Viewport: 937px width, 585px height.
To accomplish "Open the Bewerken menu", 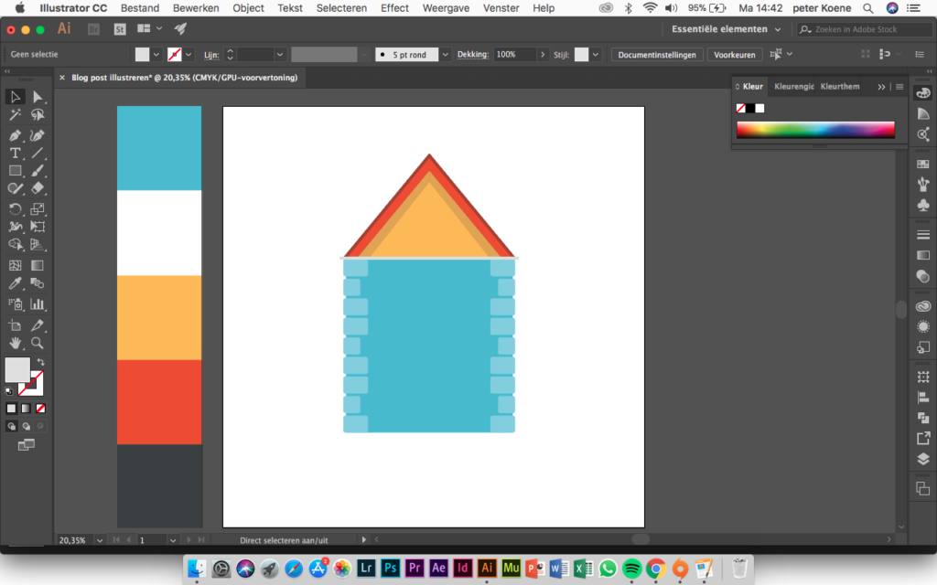I will click(x=196, y=7).
